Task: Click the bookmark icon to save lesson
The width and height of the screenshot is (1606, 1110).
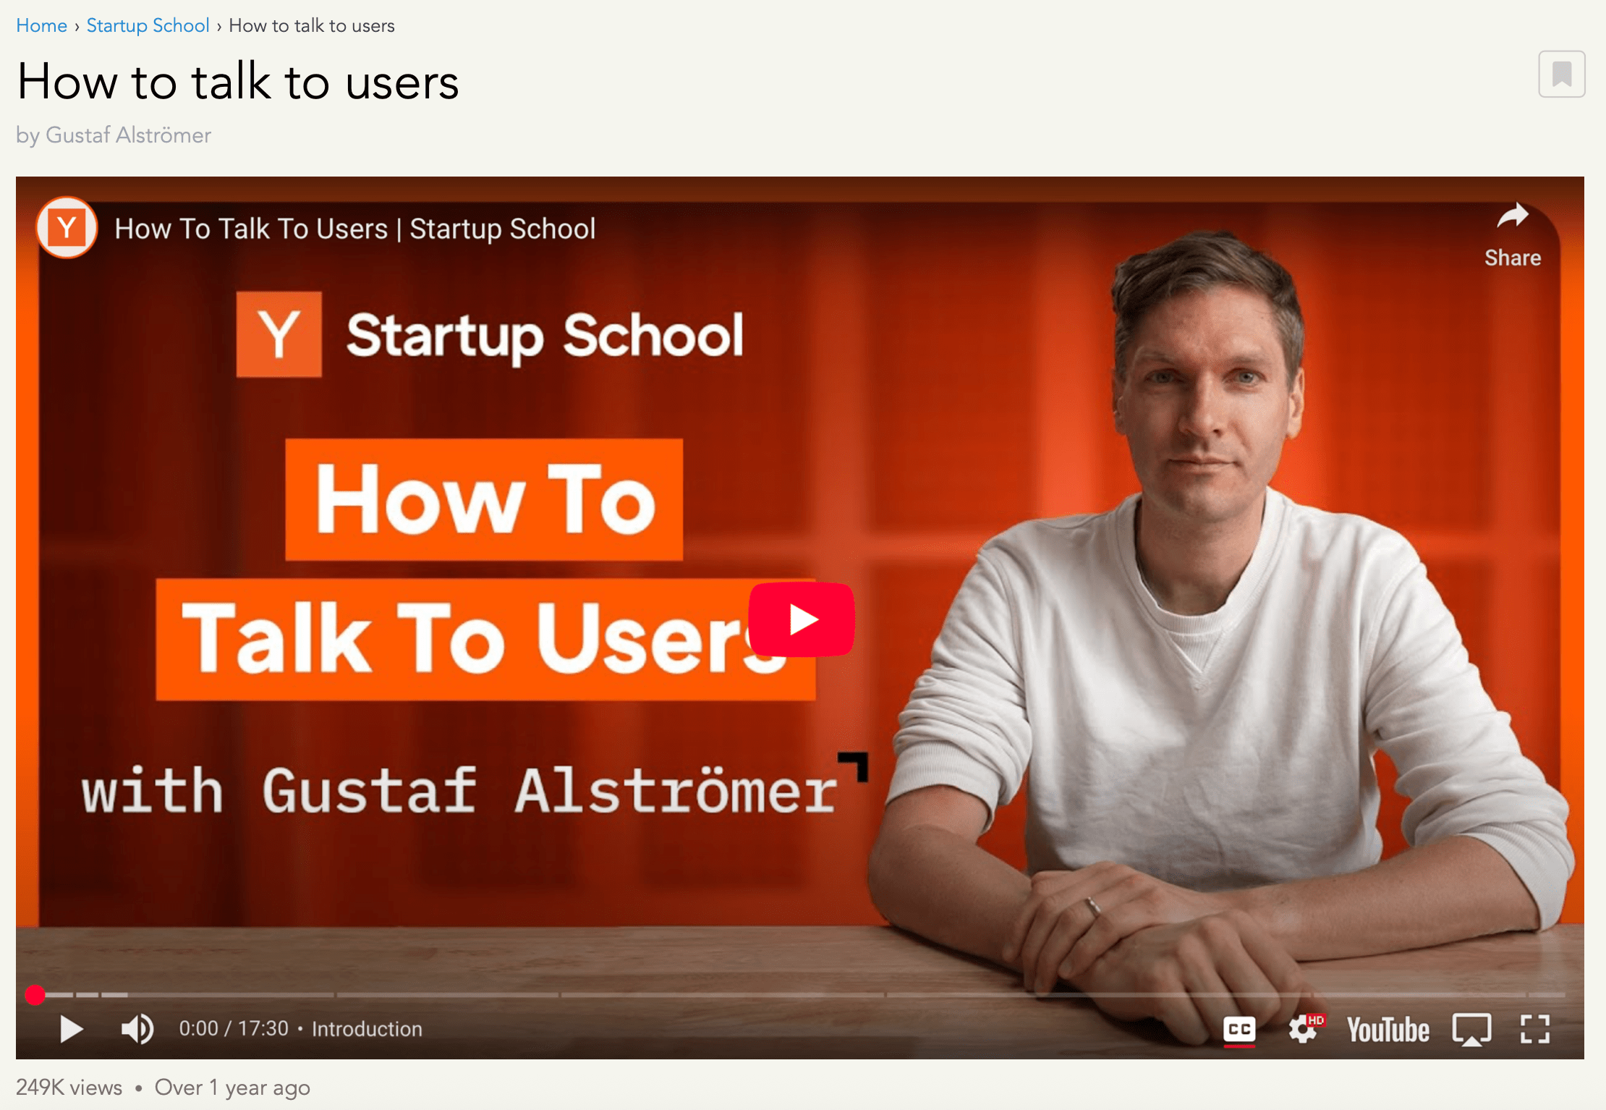Action: pos(1561,75)
